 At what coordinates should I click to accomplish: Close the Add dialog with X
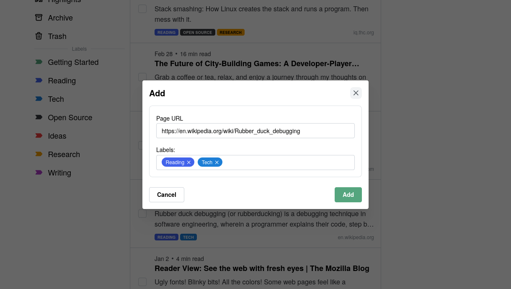pyautogui.click(x=356, y=93)
